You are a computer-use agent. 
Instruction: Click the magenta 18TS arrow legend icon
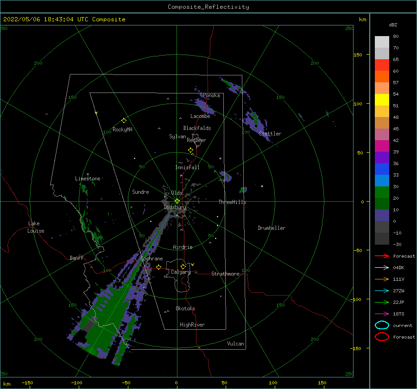point(382,314)
